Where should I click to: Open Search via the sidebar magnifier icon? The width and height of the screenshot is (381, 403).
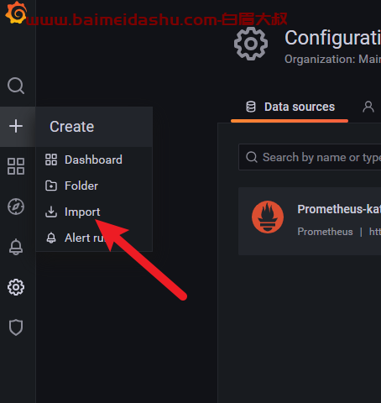(16, 86)
